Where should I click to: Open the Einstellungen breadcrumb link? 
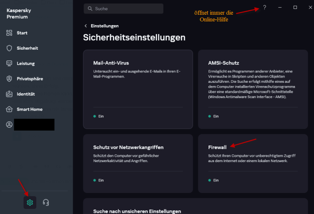[x=105, y=26]
